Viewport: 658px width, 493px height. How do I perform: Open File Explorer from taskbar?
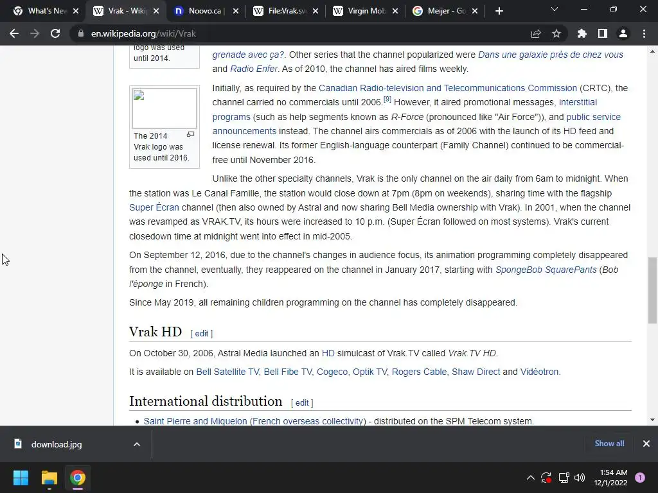point(49,478)
